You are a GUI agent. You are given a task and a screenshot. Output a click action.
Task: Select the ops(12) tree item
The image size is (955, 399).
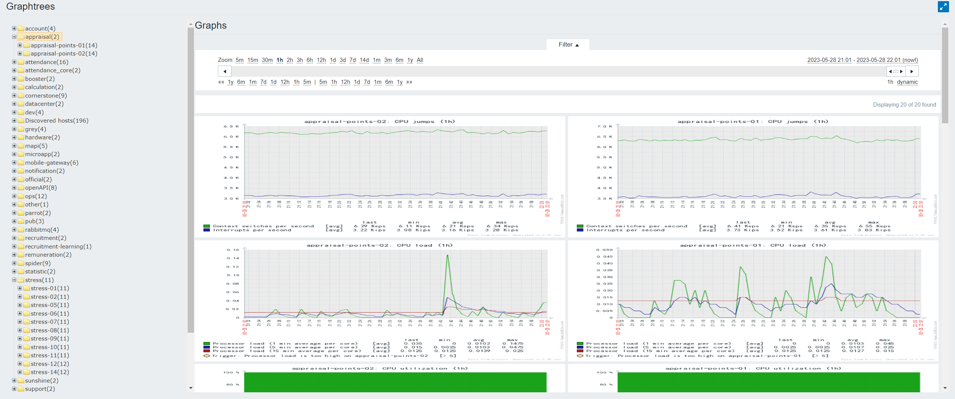click(36, 196)
